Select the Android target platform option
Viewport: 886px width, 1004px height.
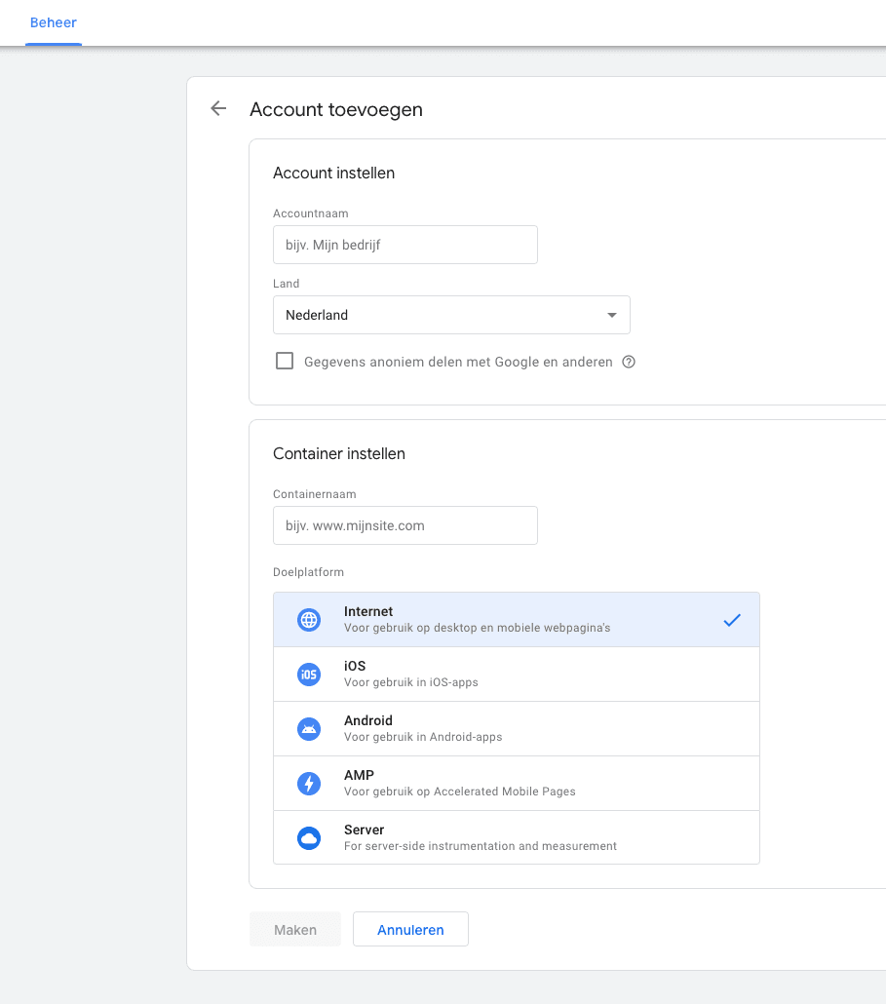click(517, 729)
